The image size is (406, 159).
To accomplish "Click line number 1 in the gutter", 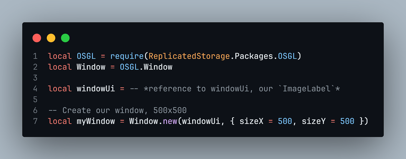I will [x=35, y=56].
